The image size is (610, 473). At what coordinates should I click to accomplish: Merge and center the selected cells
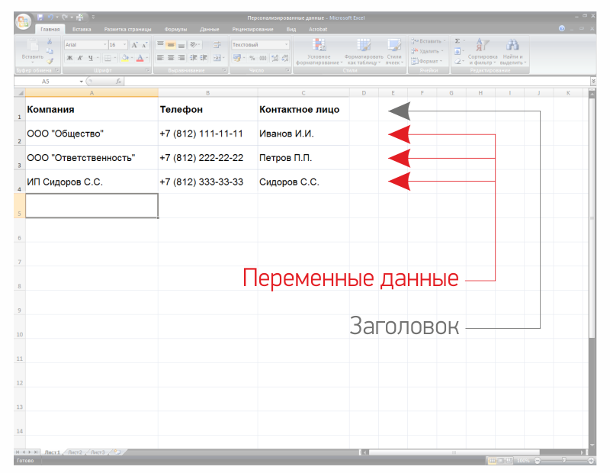pyautogui.click(x=217, y=58)
